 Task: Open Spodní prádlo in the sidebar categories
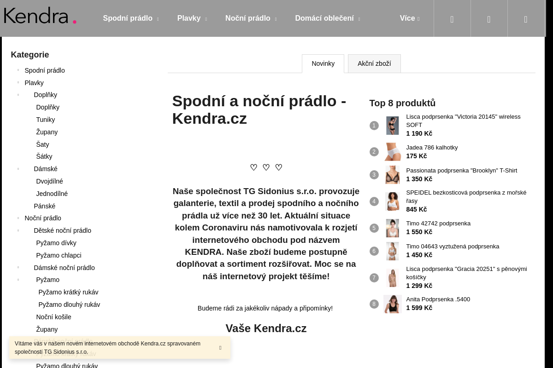point(45,70)
